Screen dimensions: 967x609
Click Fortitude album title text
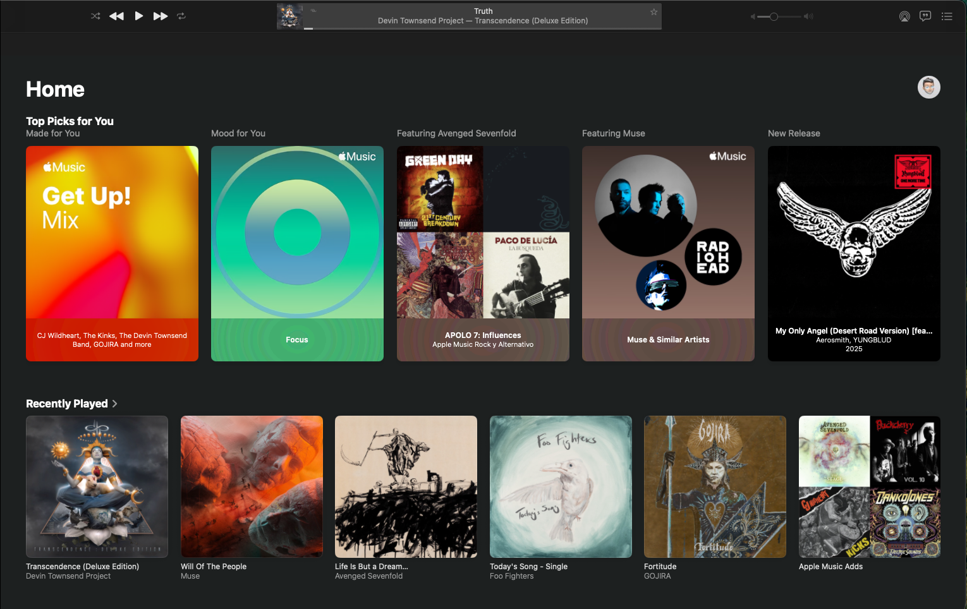pos(660,567)
